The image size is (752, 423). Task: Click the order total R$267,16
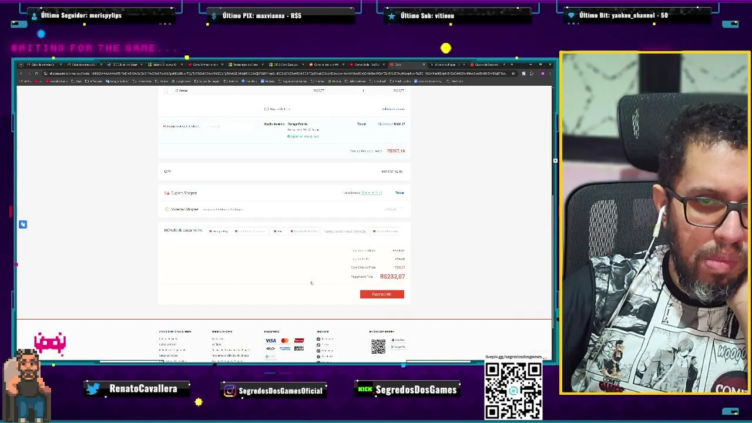point(396,151)
